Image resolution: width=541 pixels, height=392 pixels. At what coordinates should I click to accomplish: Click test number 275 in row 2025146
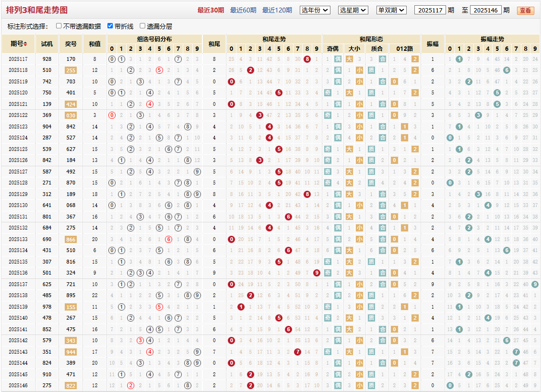pyautogui.click(x=47, y=385)
